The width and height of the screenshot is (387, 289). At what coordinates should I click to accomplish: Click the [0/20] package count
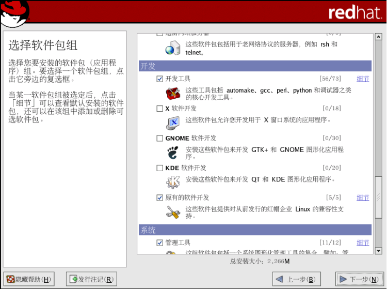(332, 168)
